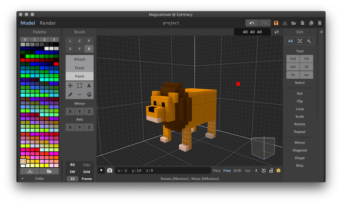Image resolution: width=342 pixels, height=204 pixels.
Task: Pick the selected peach color swatch
Action: [23, 161]
